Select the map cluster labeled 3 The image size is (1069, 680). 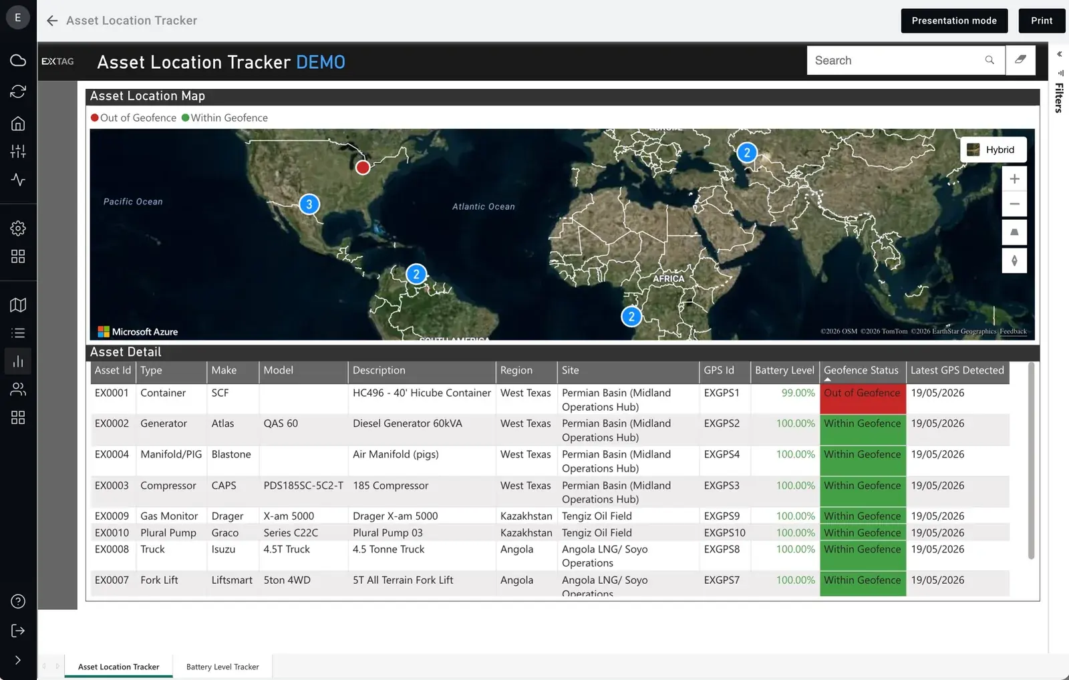click(x=309, y=204)
